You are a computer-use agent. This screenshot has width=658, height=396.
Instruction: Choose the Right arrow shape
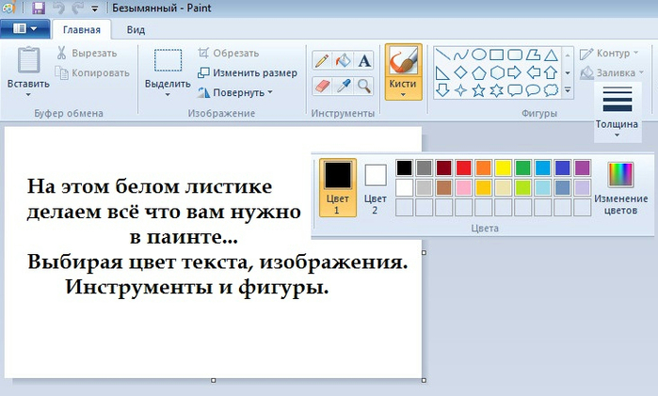[515, 72]
